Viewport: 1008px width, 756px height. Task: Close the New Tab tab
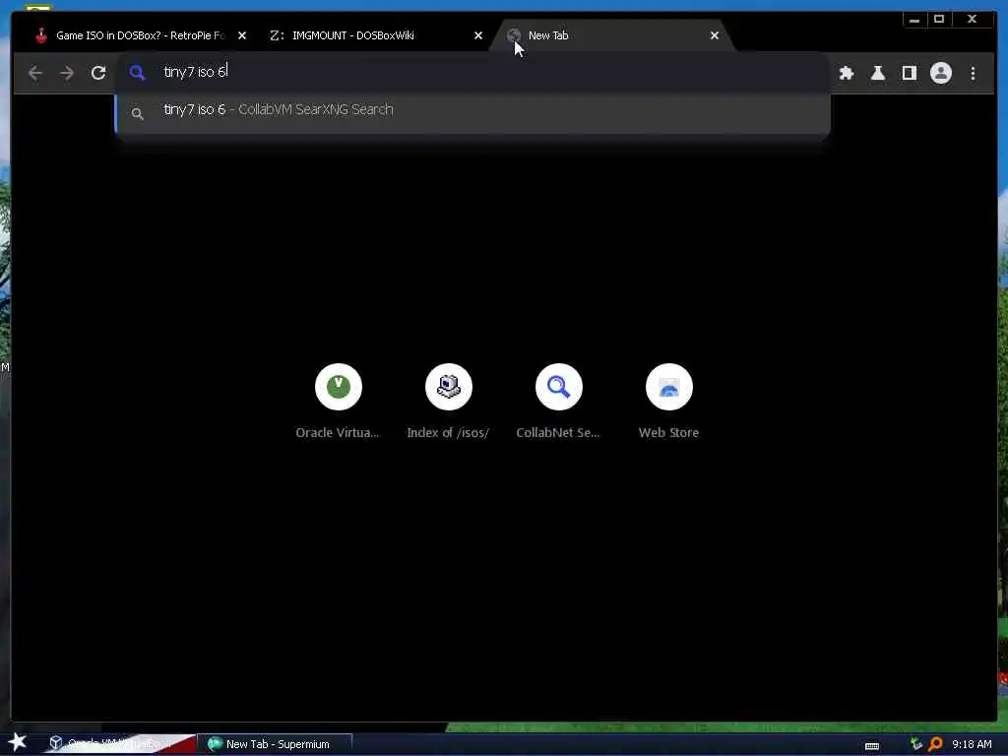tap(715, 35)
